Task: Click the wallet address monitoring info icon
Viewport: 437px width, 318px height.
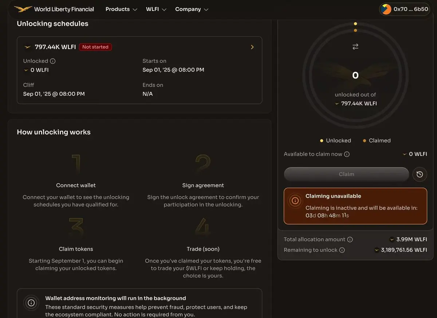Action: 31,303
